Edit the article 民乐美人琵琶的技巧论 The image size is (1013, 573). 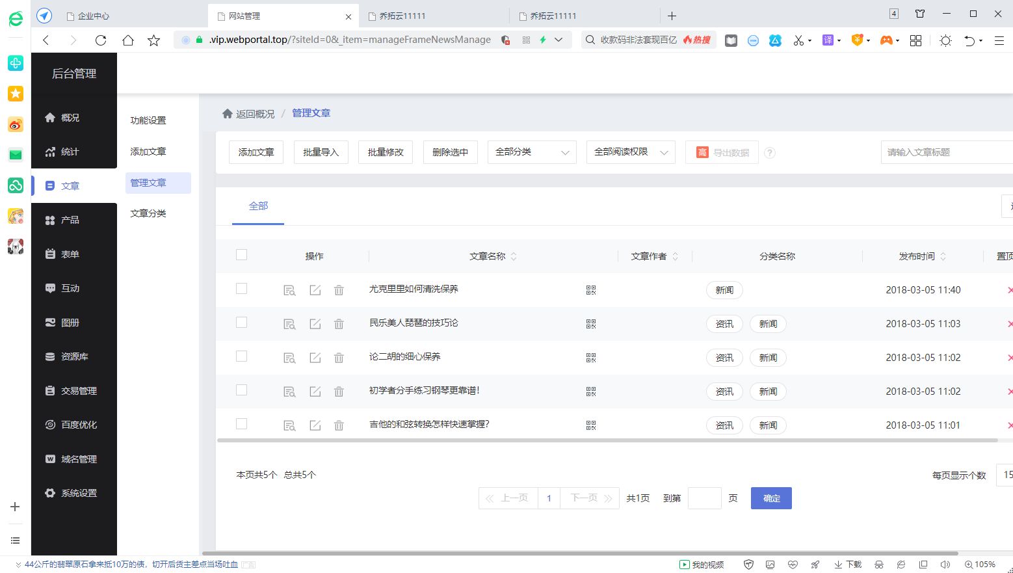click(x=315, y=323)
